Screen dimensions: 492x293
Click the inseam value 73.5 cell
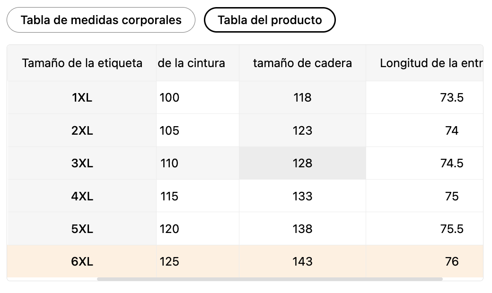[451, 98]
